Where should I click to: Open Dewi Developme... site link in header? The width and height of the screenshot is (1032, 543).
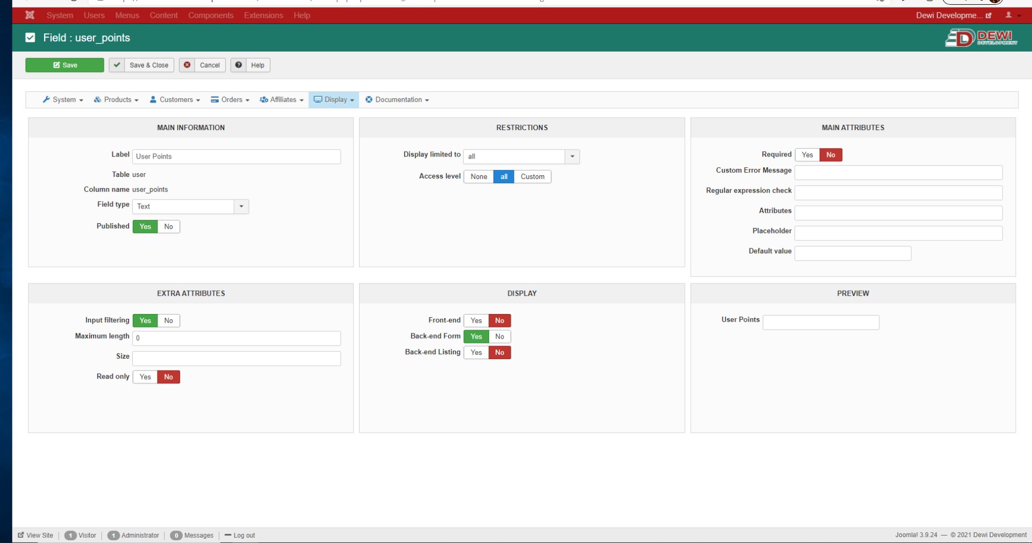[954, 15]
